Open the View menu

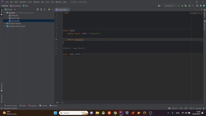click(x=16, y=2)
